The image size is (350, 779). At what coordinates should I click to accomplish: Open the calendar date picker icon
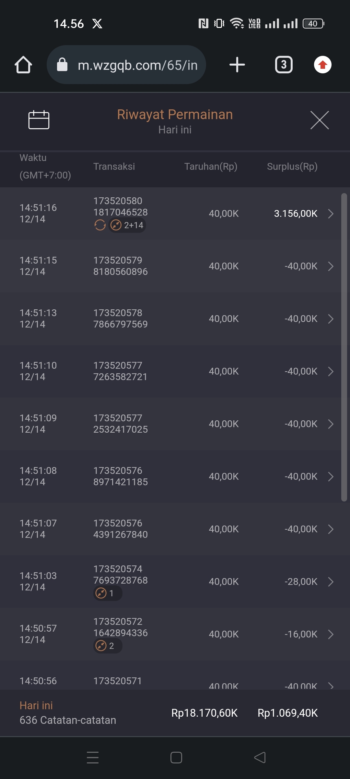39,120
